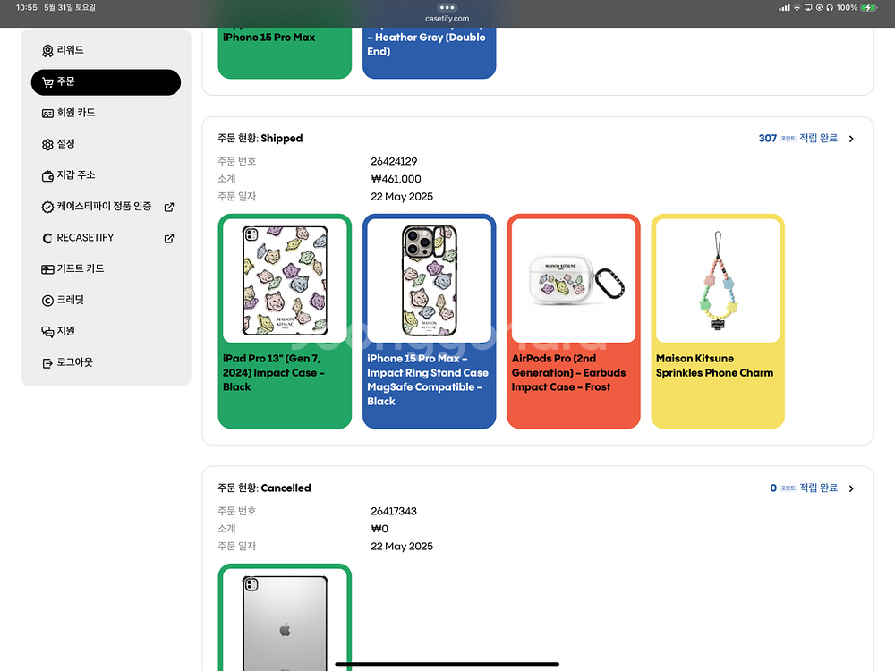Click the logout arrow icon beside 로그아웃
This screenshot has width=895, height=671.
(x=47, y=363)
